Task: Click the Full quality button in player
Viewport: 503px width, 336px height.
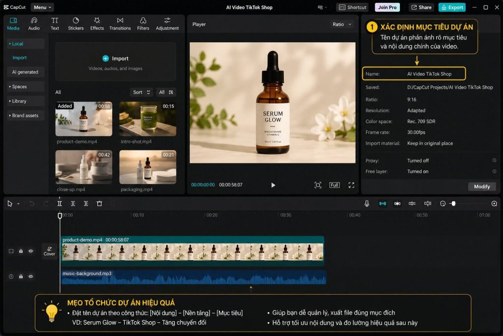Action: coord(334,185)
